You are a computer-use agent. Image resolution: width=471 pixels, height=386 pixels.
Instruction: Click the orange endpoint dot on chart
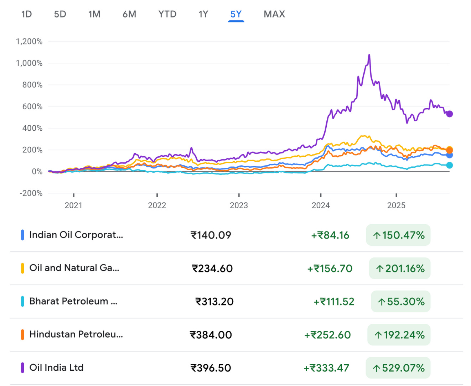450,151
